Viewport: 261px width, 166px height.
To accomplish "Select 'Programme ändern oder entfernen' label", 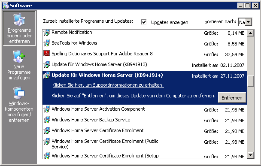I will point(19,36).
